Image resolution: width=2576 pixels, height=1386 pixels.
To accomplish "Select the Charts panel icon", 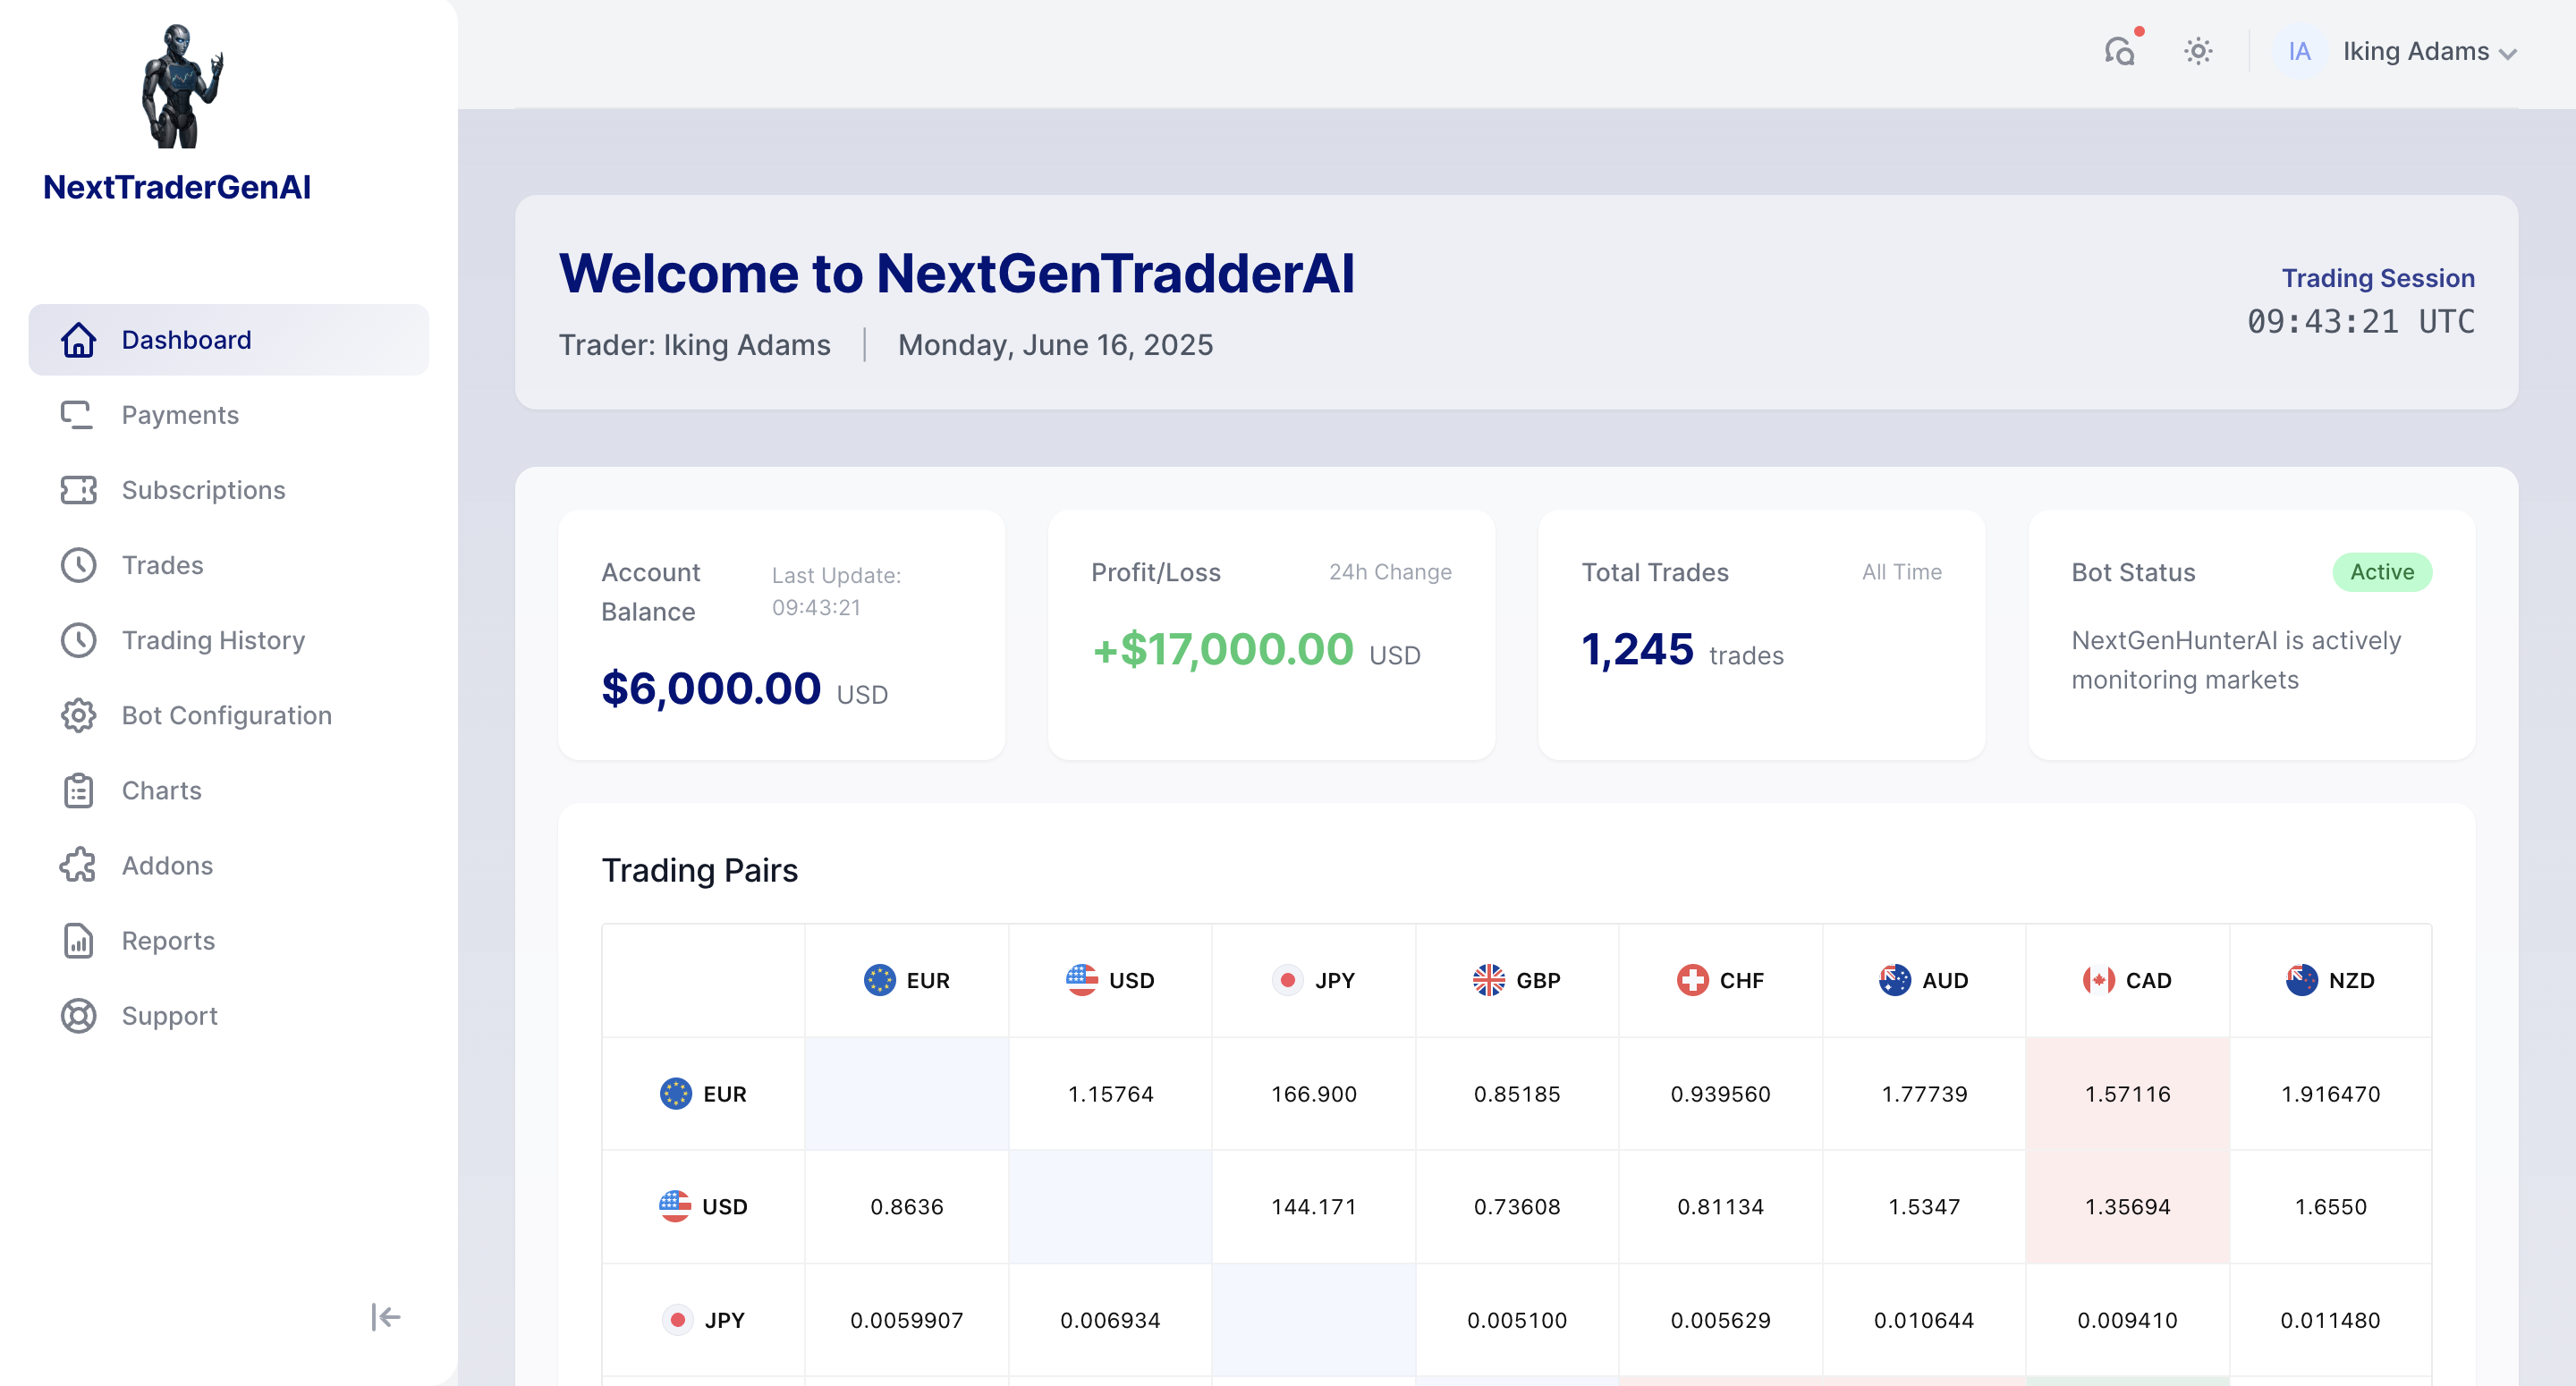I will point(78,790).
